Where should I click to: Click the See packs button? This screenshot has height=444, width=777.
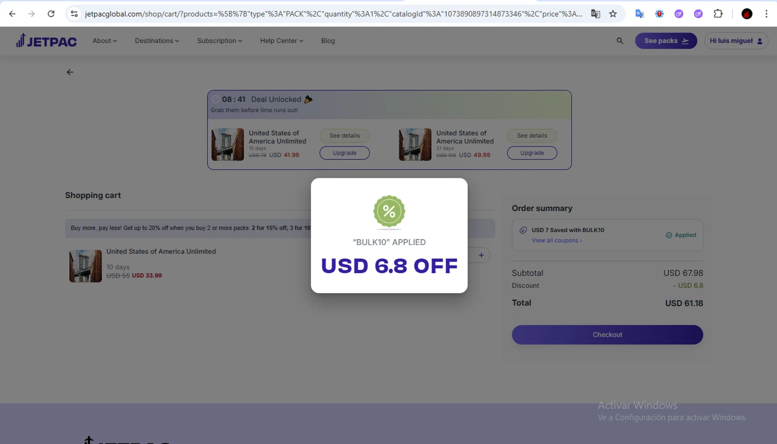point(666,41)
